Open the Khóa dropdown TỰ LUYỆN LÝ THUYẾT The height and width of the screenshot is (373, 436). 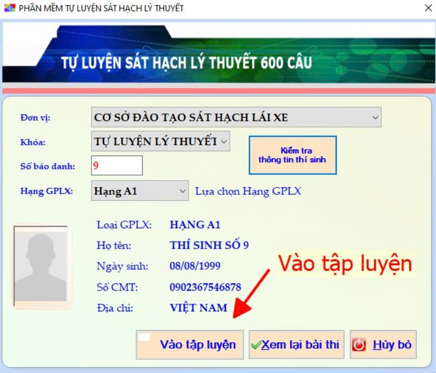[160, 141]
